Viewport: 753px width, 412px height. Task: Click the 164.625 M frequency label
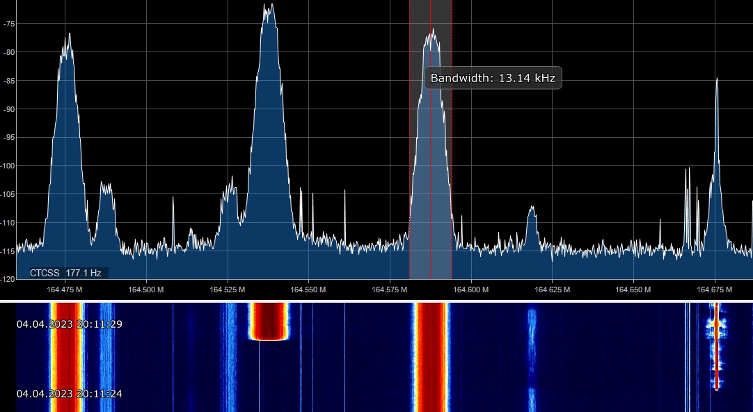[553, 290]
